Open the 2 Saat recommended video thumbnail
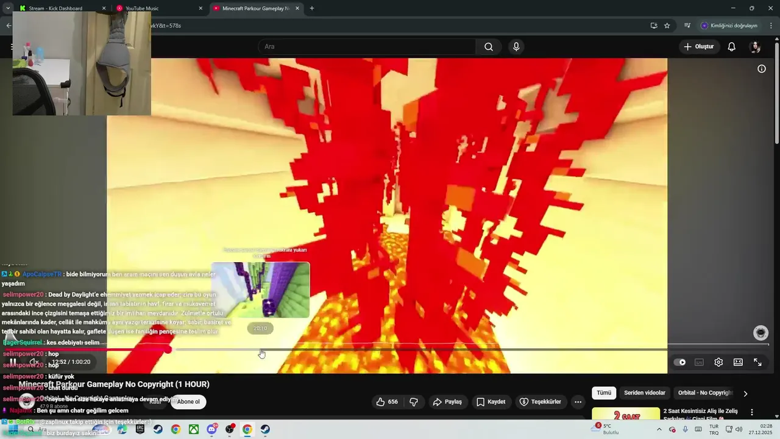This screenshot has height=439, width=780. point(626,414)
